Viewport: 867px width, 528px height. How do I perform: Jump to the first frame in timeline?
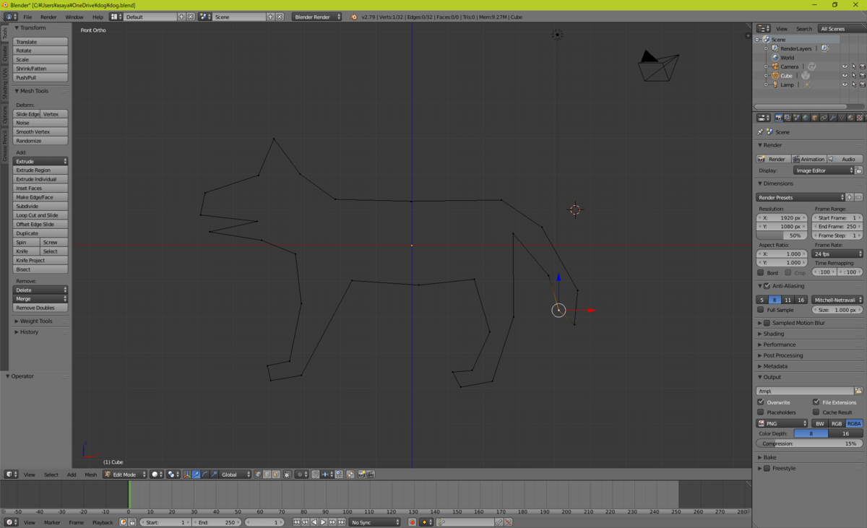297,522
